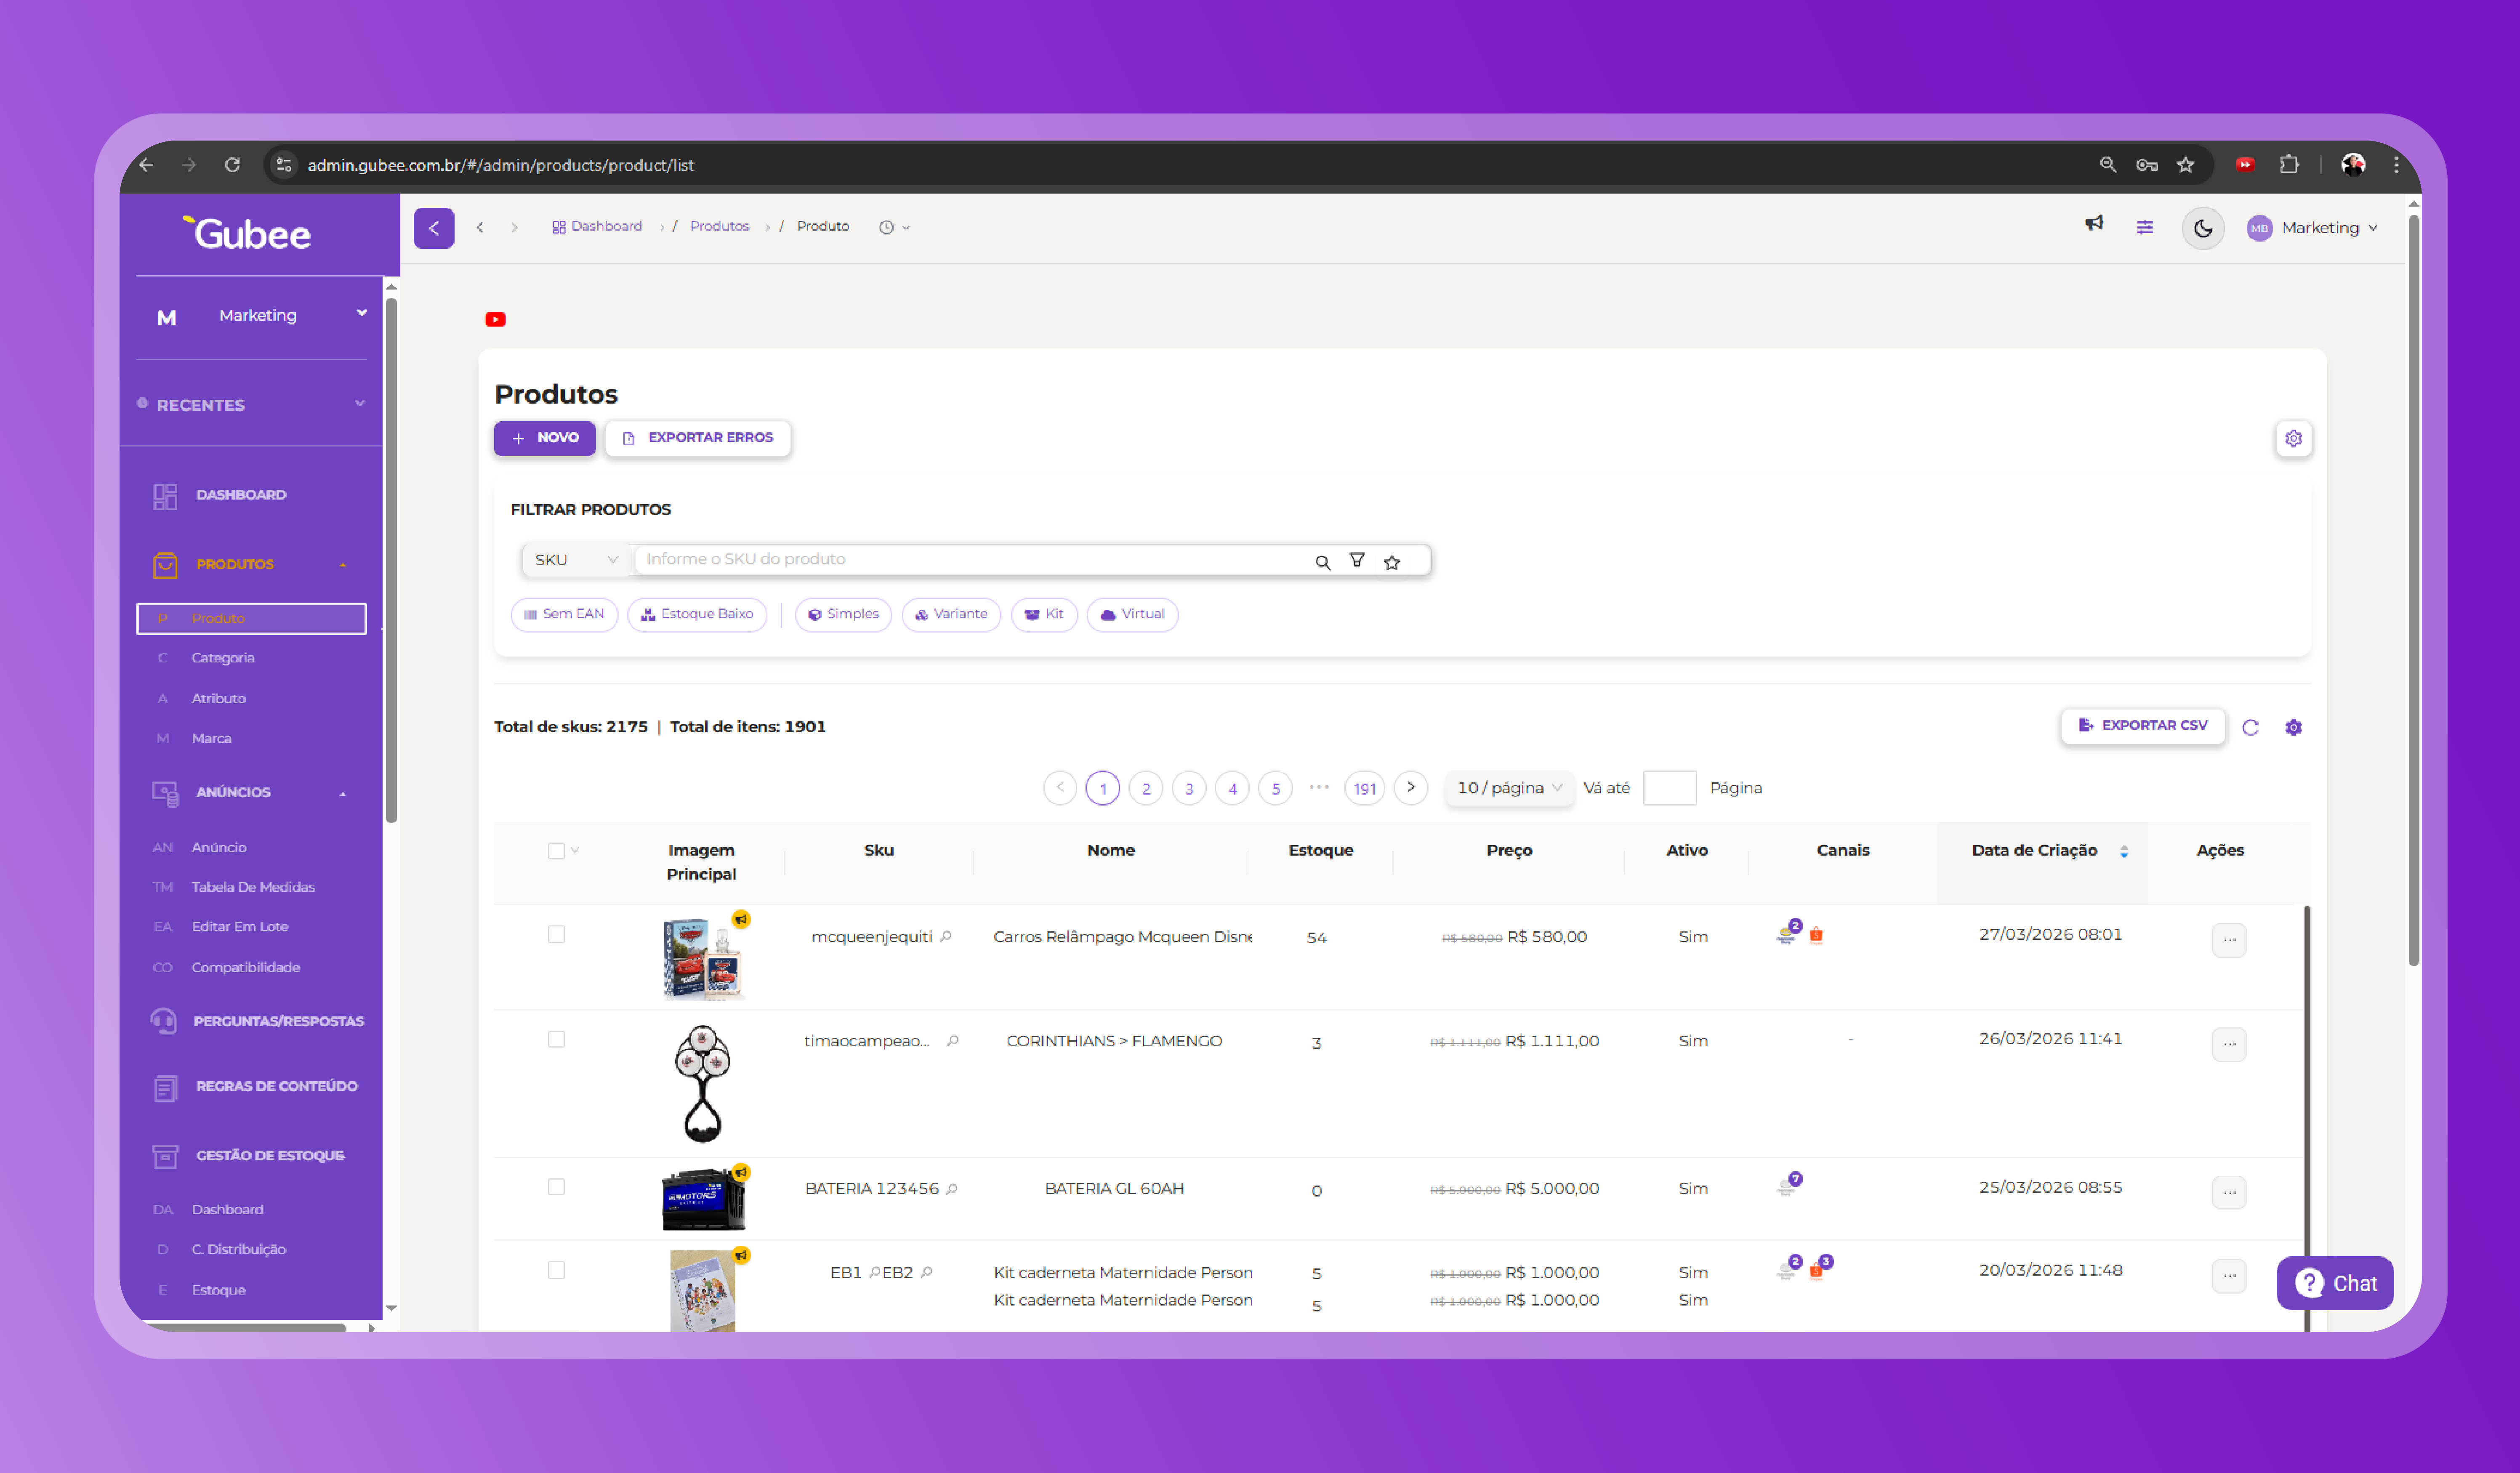Screen dimensions: 2520x1473
Task: Open the page settings gear near Produtos title
Action: (2293, 438)
